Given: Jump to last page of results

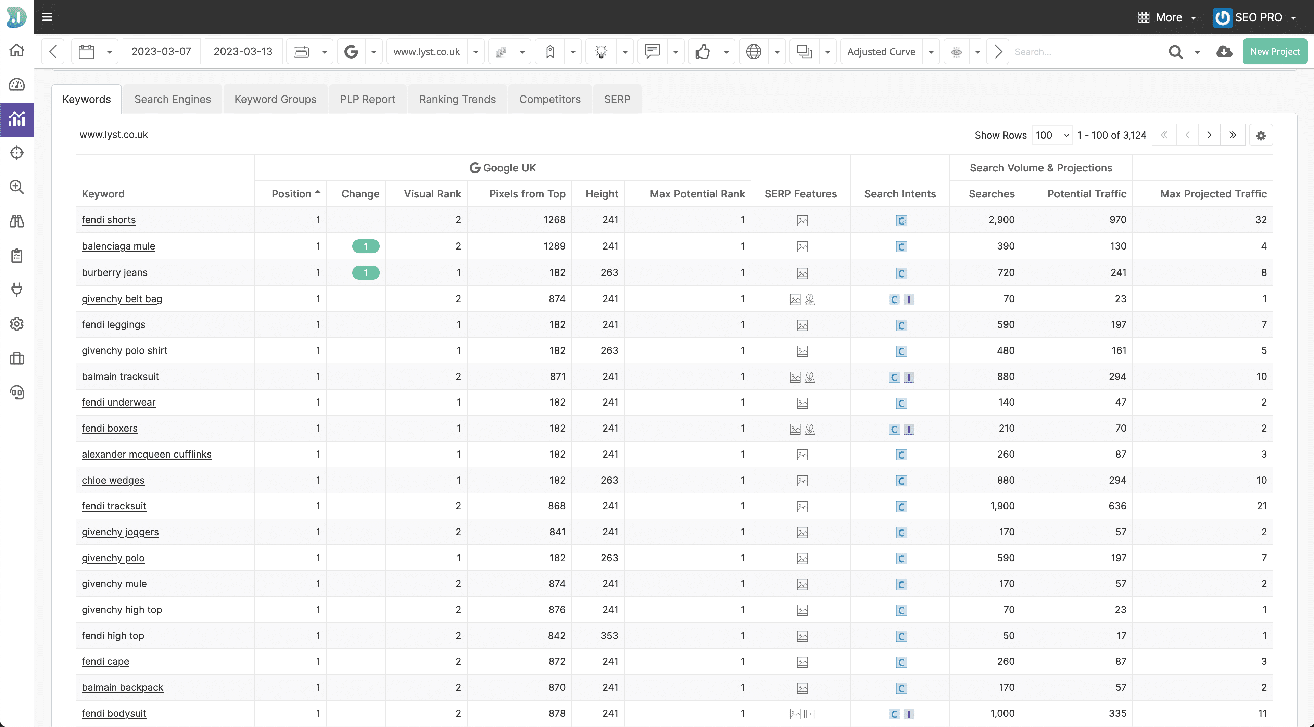Looking at the screenshot, I should click(1233, 135).
